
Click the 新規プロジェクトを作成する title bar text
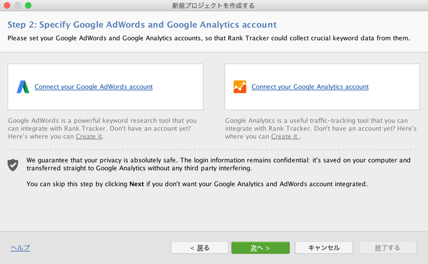pyautogui.click(x=213, y=5)
